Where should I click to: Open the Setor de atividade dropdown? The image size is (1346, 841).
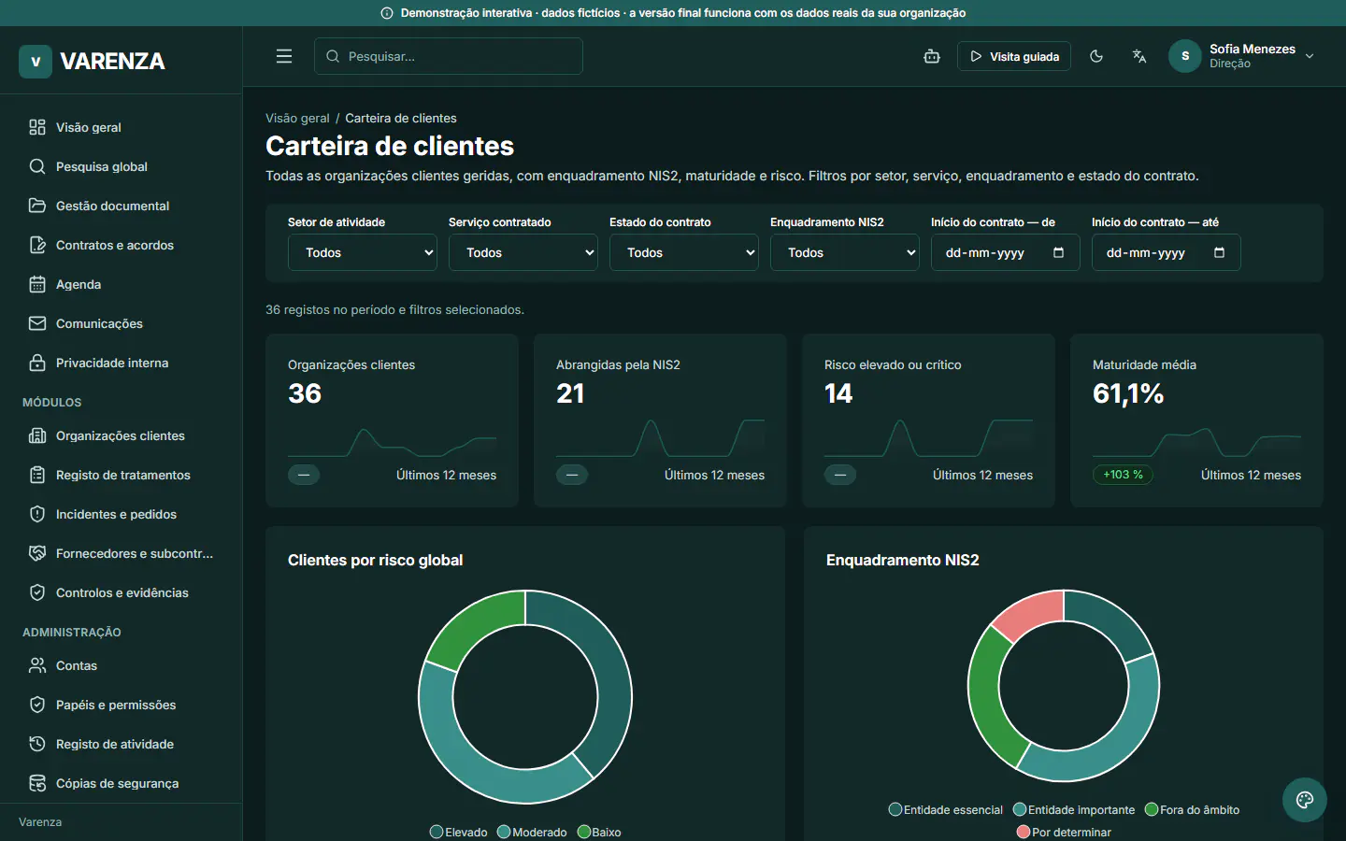tap(363, 252)
